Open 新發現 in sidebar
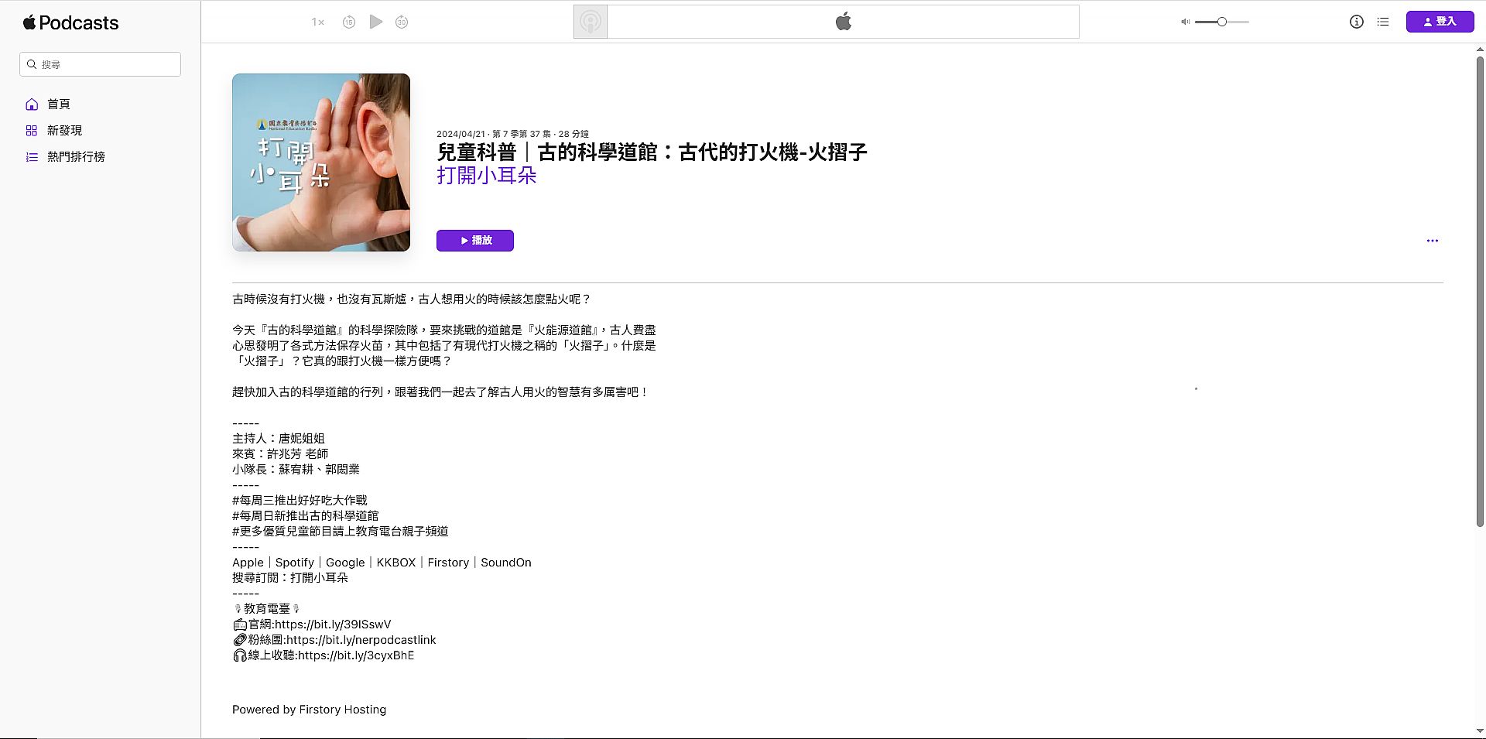This screenshot has height=739, width=1486. click(64, 131)
